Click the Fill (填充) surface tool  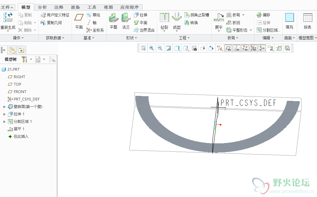pyautogui.click(x=289, y=21)
